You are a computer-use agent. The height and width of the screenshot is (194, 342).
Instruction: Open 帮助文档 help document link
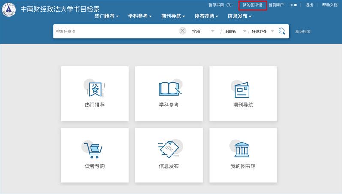[x=330, y=5]
